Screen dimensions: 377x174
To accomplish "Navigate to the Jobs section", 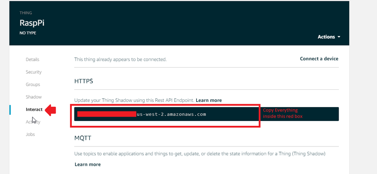I will (x=30, y=135).
